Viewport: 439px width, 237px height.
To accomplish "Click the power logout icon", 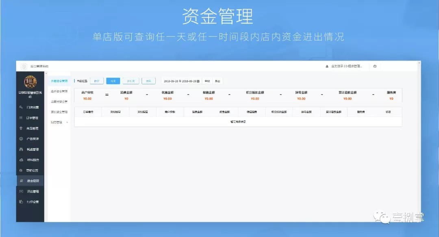I will pos(375,66).
